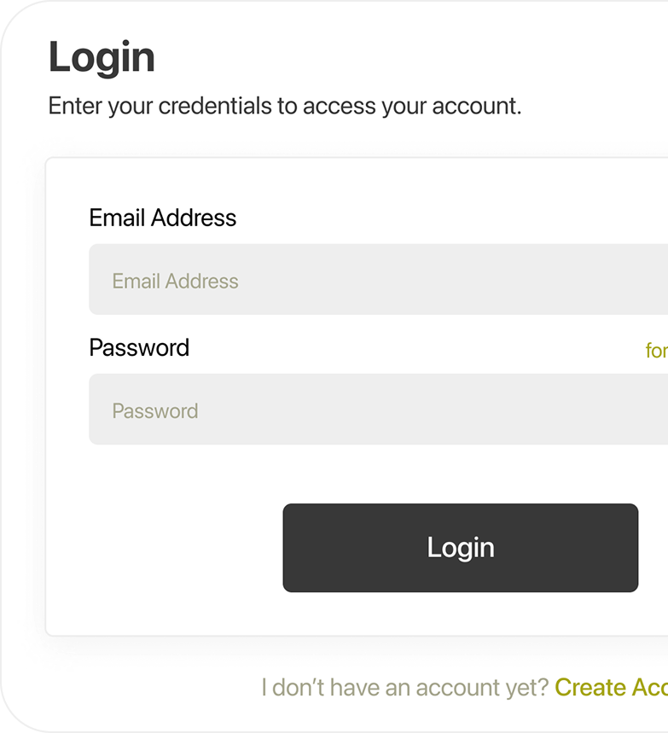This screenshot has width=668, height=733.
Task: Click the credentials instruction text
Action: [286, 106]
